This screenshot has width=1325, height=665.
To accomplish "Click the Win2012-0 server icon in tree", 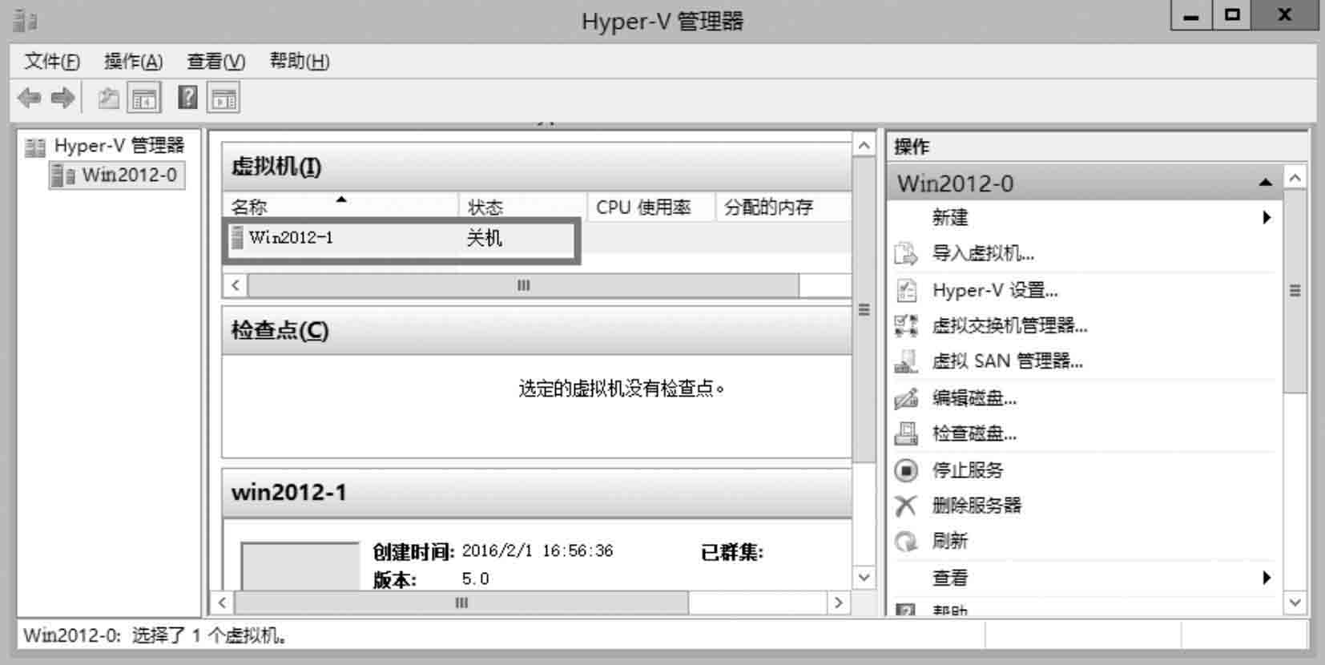I will 63,175.
